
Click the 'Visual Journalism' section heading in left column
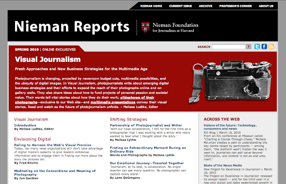coord(31,120)
